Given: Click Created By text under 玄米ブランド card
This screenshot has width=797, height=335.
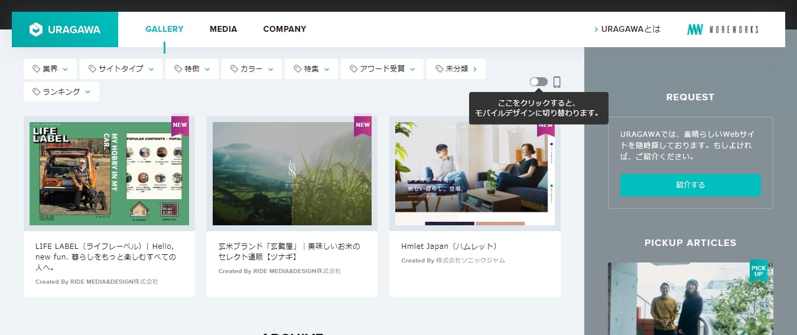Looking at the screenshot, I should click(x=279, y=271).
